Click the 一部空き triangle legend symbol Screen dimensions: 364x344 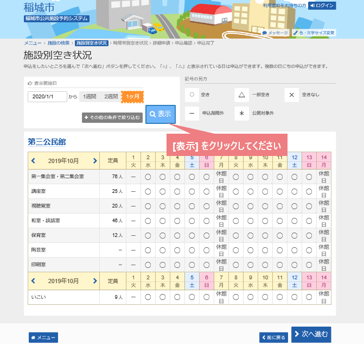(x=241, y=95)
